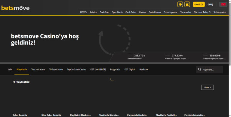Open the MOVE+ menu item
This screenshot has width=231, height=117.
(x=84, y=12)
